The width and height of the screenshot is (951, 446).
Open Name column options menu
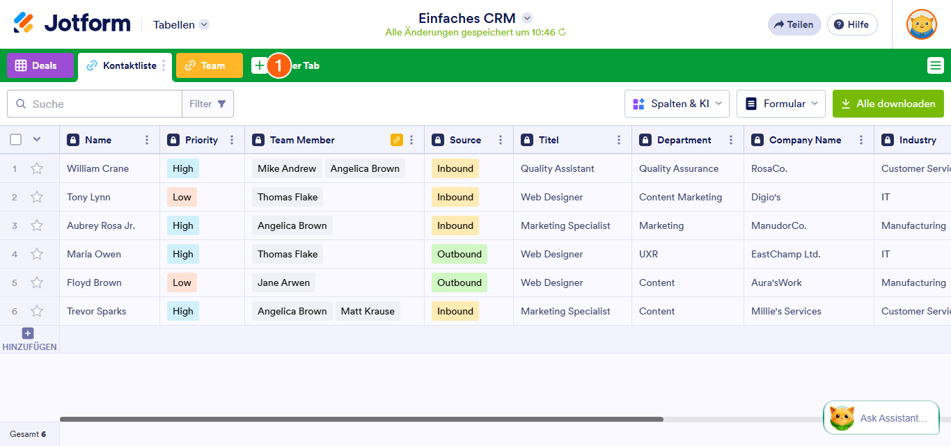147,140
